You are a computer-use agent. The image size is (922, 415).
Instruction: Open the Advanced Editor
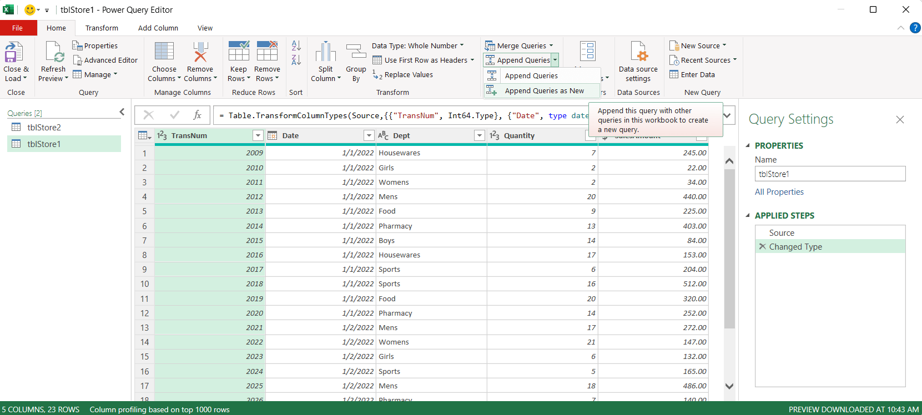point(105,60)
